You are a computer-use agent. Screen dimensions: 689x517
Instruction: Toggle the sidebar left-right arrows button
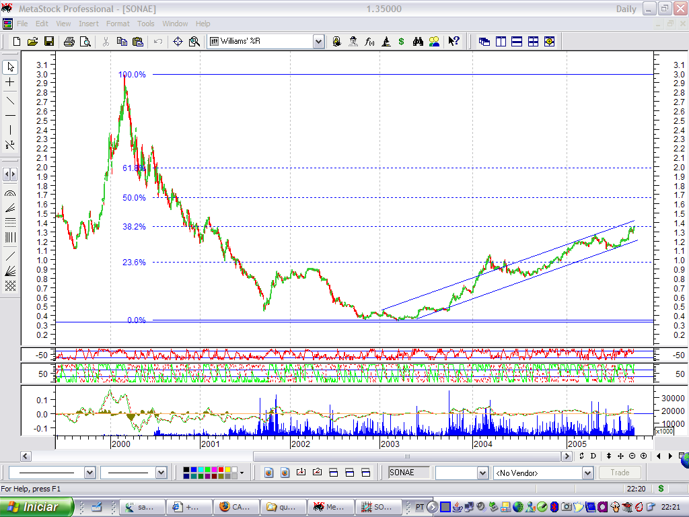coord(10,174)
